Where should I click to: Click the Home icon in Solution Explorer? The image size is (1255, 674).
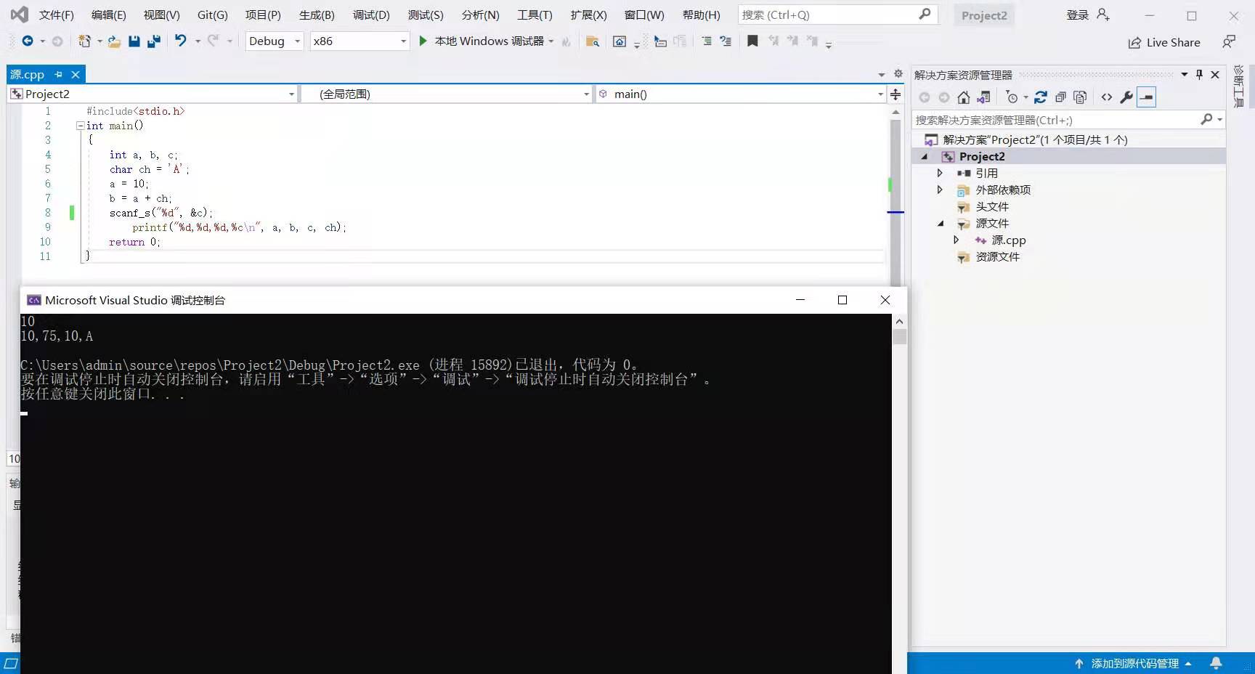coord(964,97)
